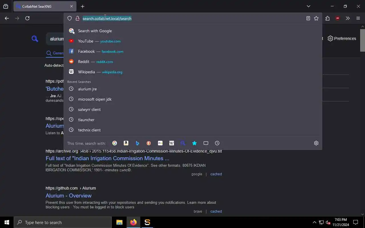Search history using the clock icon

(x=217, y=143)
